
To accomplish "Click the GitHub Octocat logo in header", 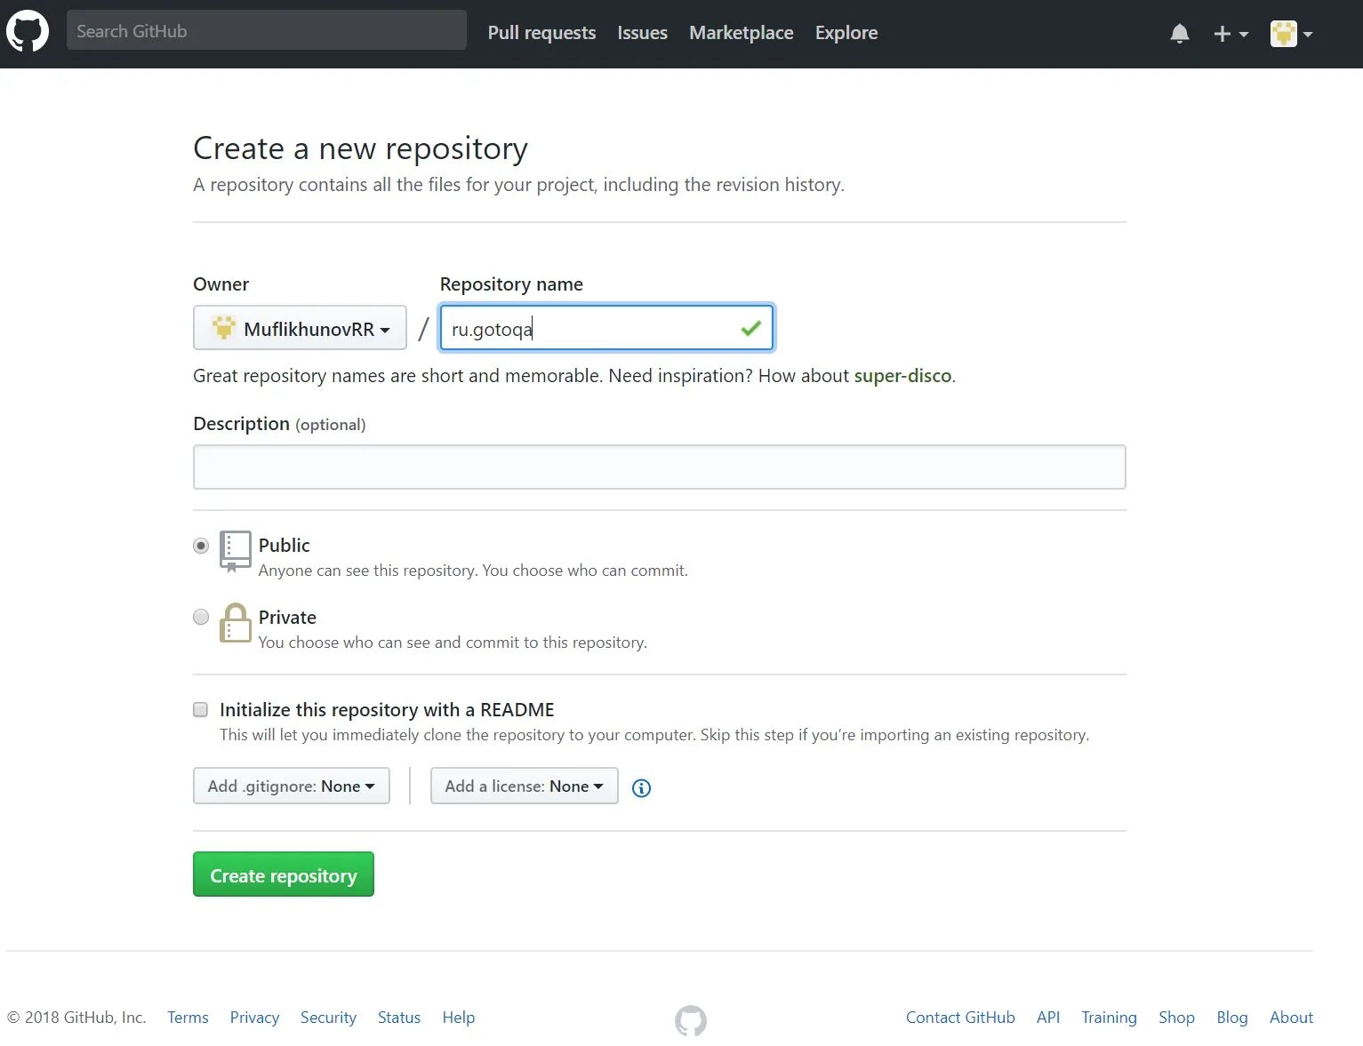I will (28, 32).
